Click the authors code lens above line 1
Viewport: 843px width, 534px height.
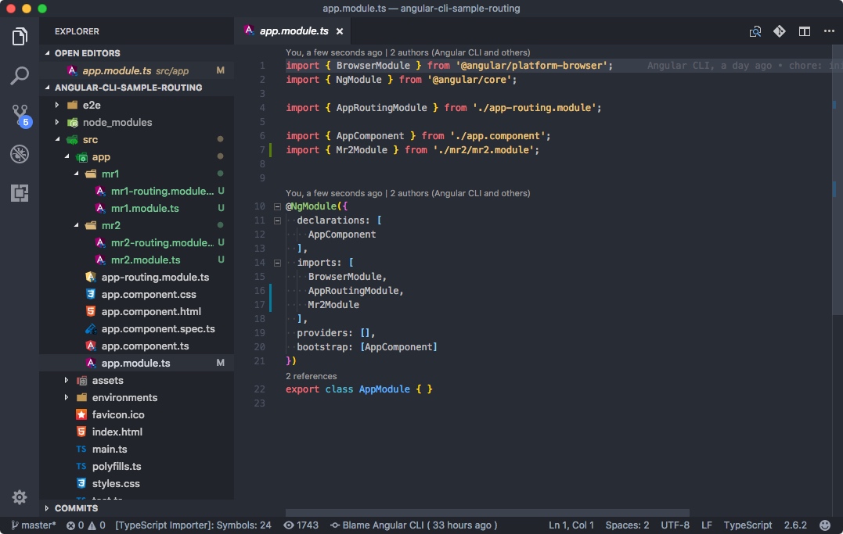(x=408, y=52)
